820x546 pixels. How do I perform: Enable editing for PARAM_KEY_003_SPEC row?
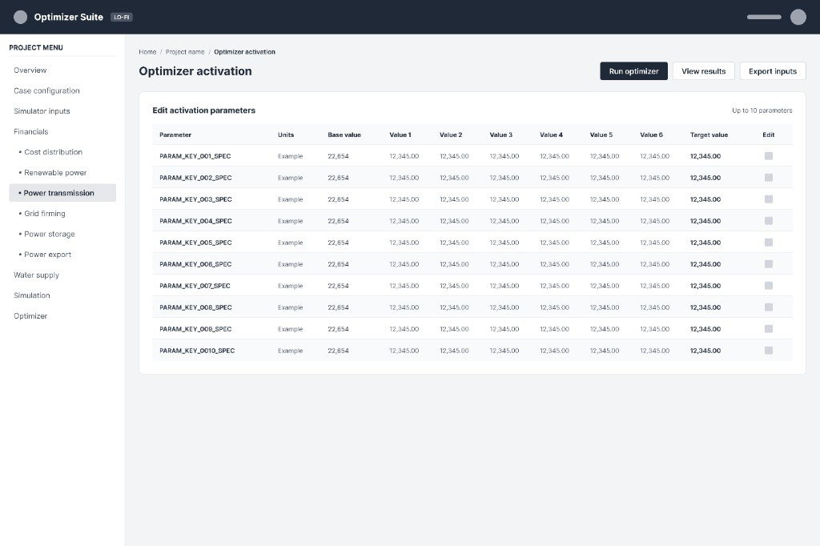click(768, 199)
